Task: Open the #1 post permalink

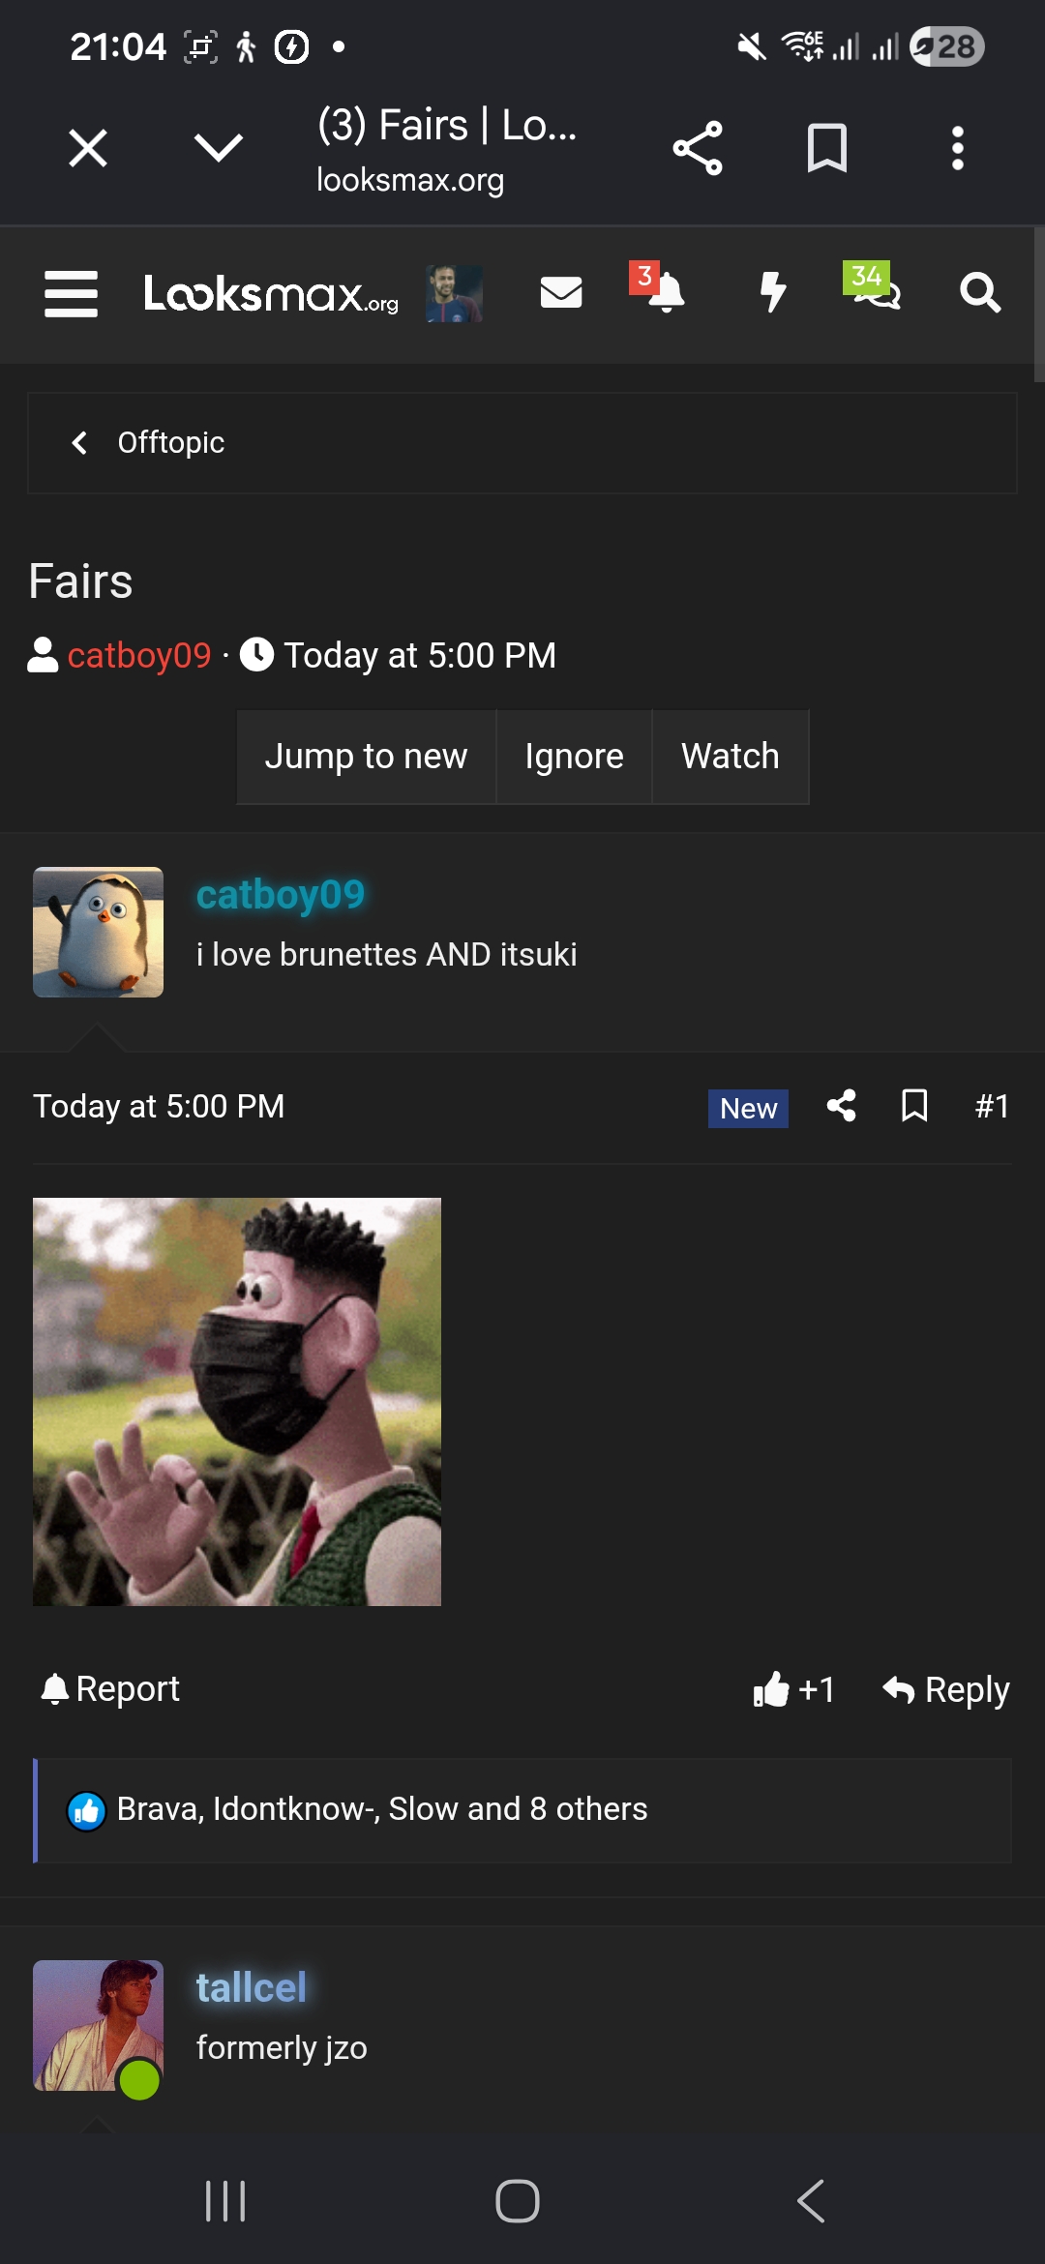Action: (992, 1106)
